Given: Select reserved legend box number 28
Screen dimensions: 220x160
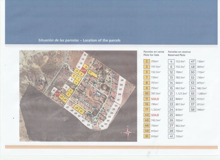Looking at the screenshot, I should coord(171,131).
